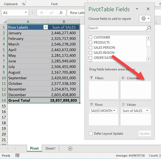Screen dimensions: 161x159
Task: Close the PivotTable Fields pane
Action: click(x=148, y=9)
